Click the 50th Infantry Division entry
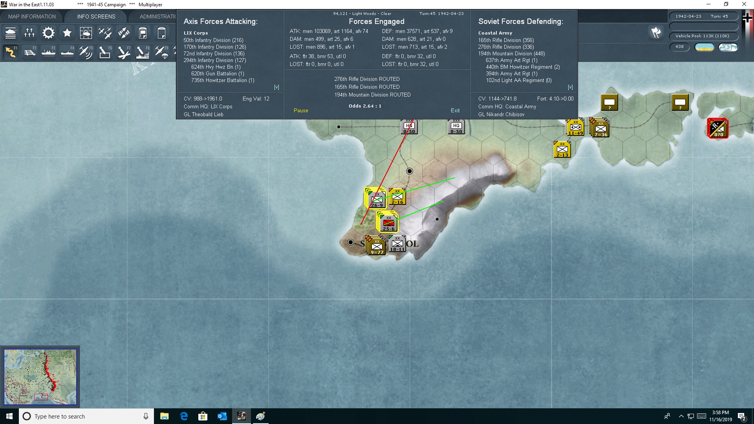The width and height of the screenshot is (754, 424). click(213, 40)
